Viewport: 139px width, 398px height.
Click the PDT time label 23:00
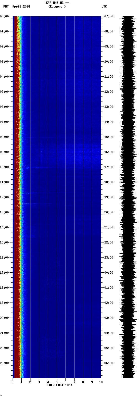(4, 363)
